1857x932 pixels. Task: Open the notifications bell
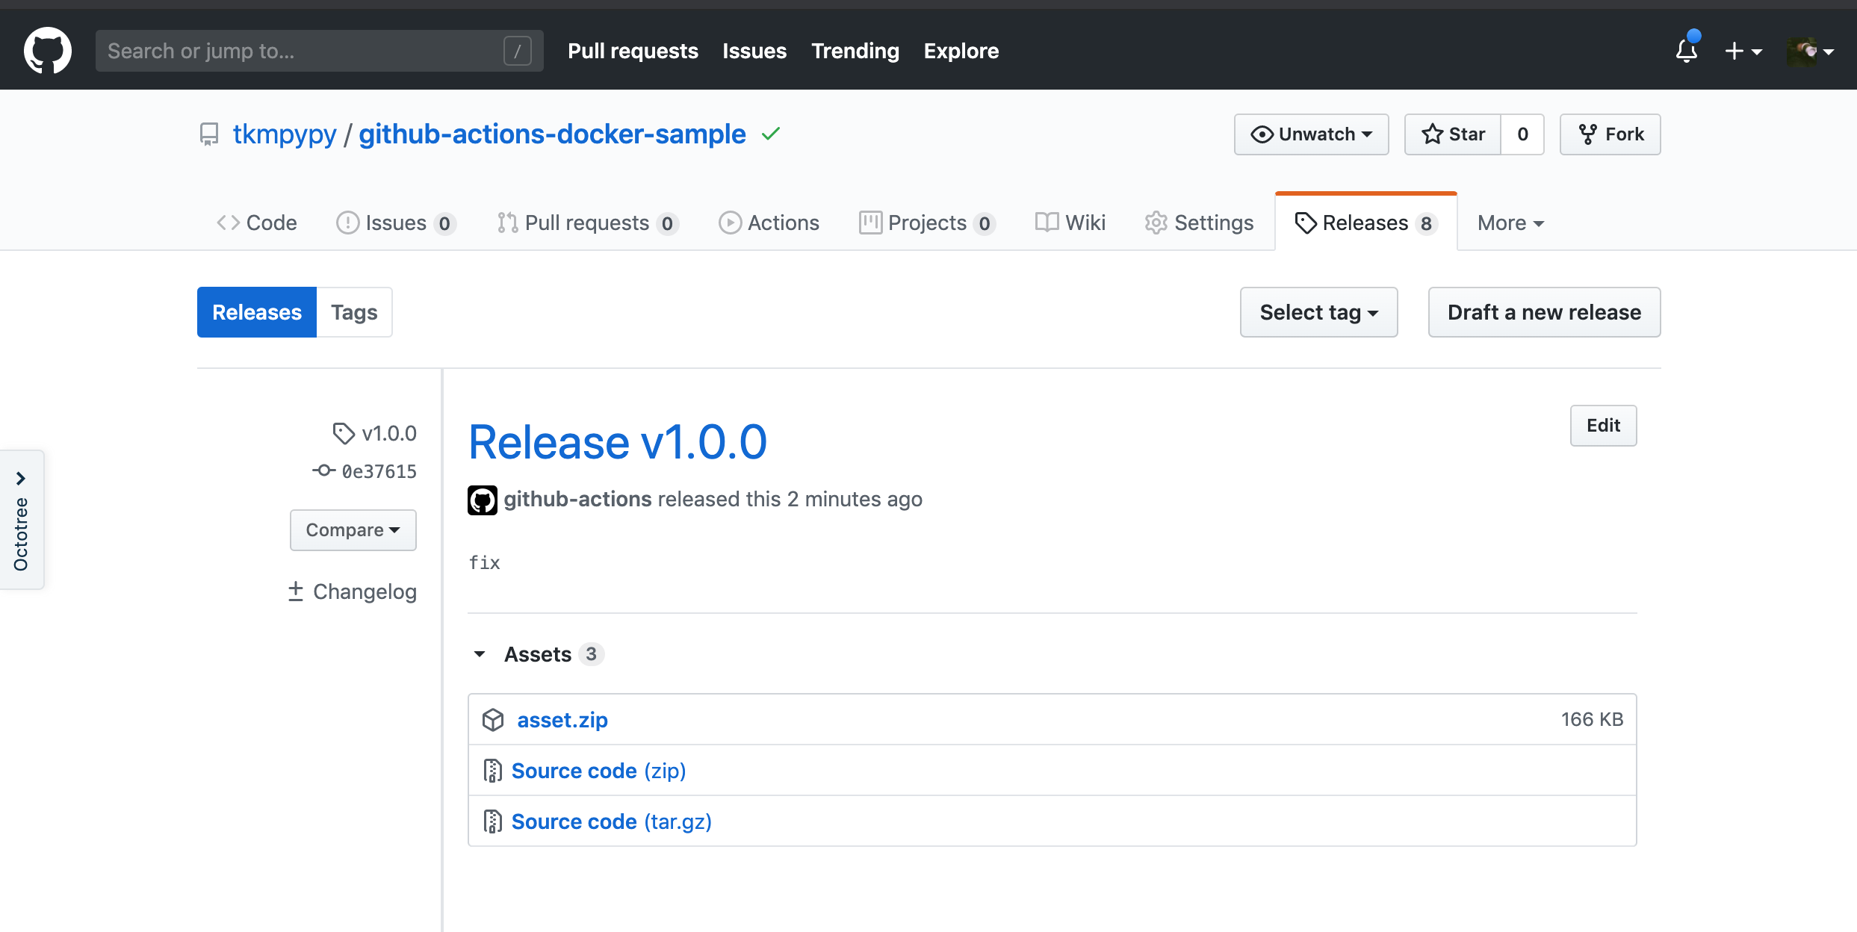pos(1686,50)
